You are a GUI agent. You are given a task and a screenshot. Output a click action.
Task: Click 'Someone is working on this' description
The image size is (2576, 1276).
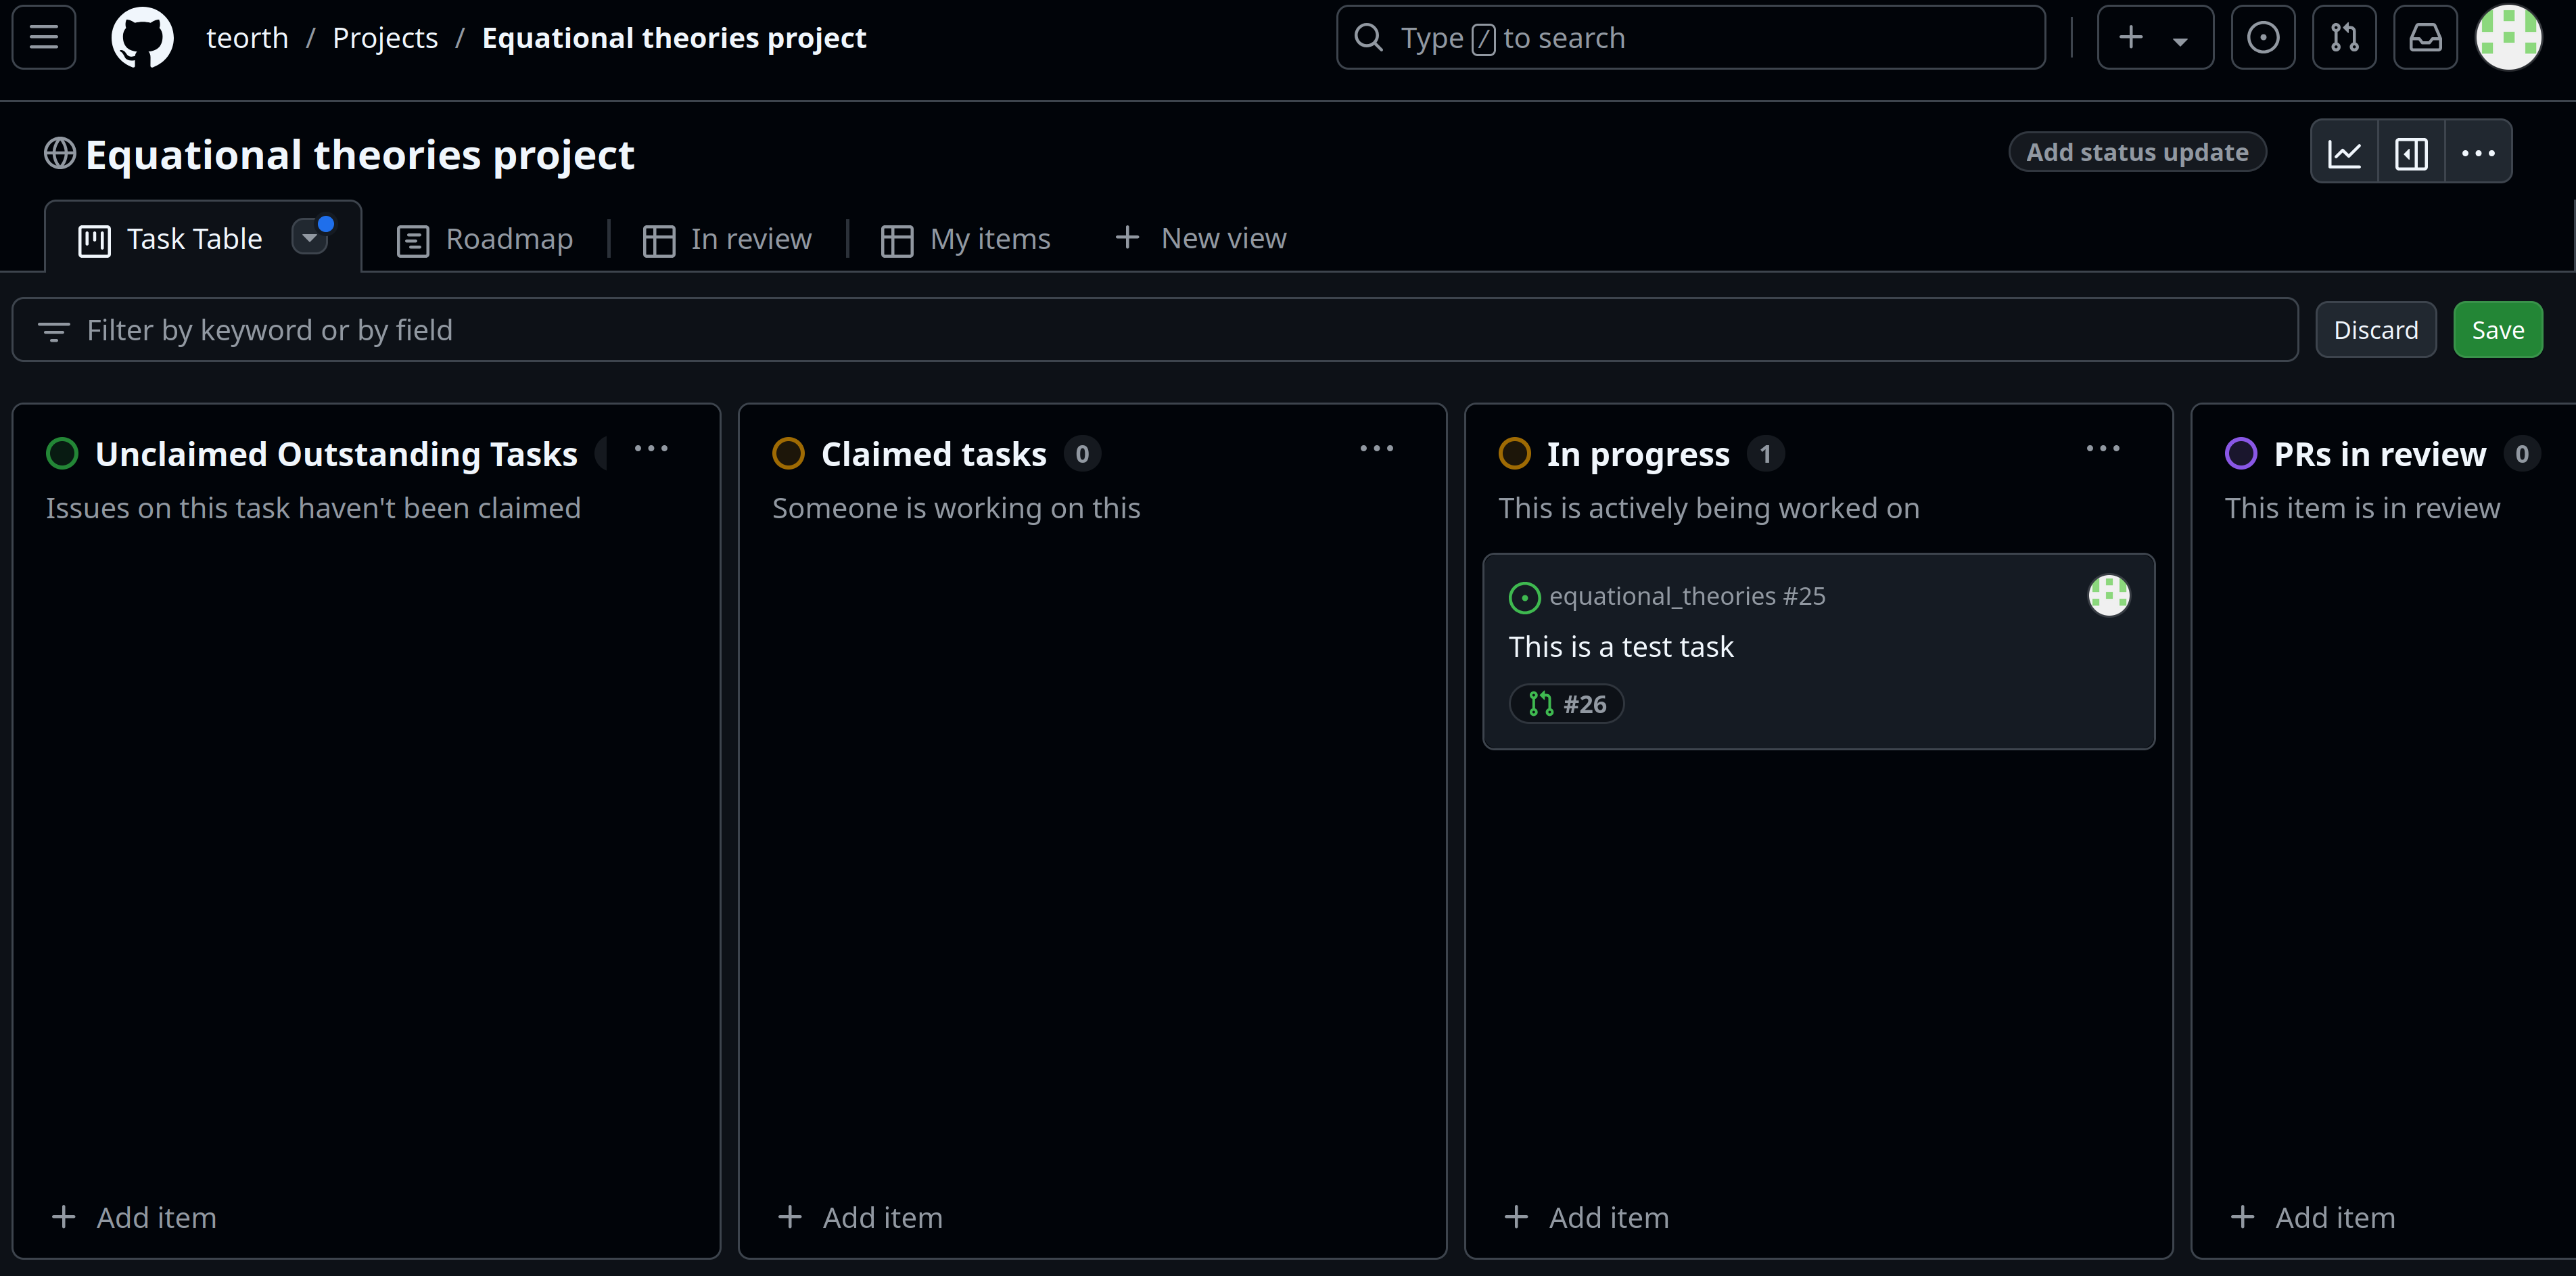point(956,508)
